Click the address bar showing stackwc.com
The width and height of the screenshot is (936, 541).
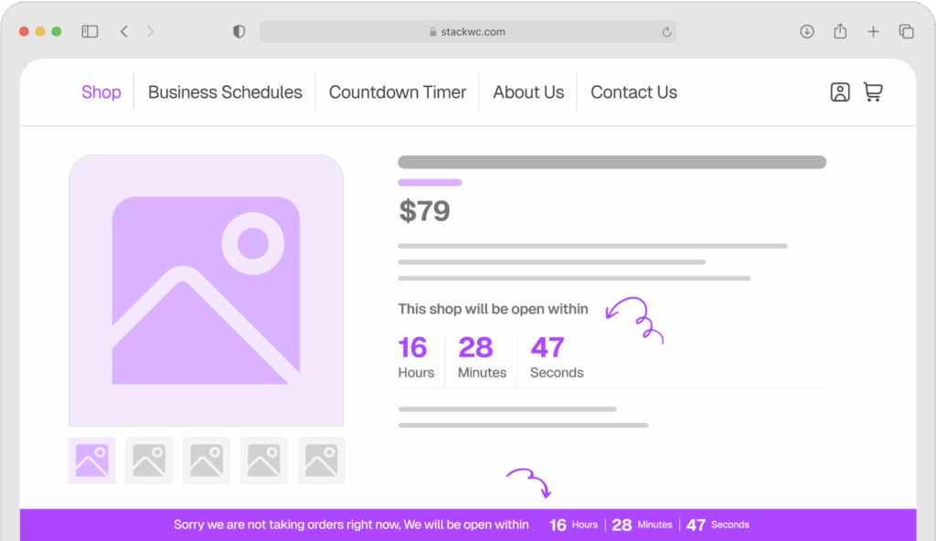point(468,31)
